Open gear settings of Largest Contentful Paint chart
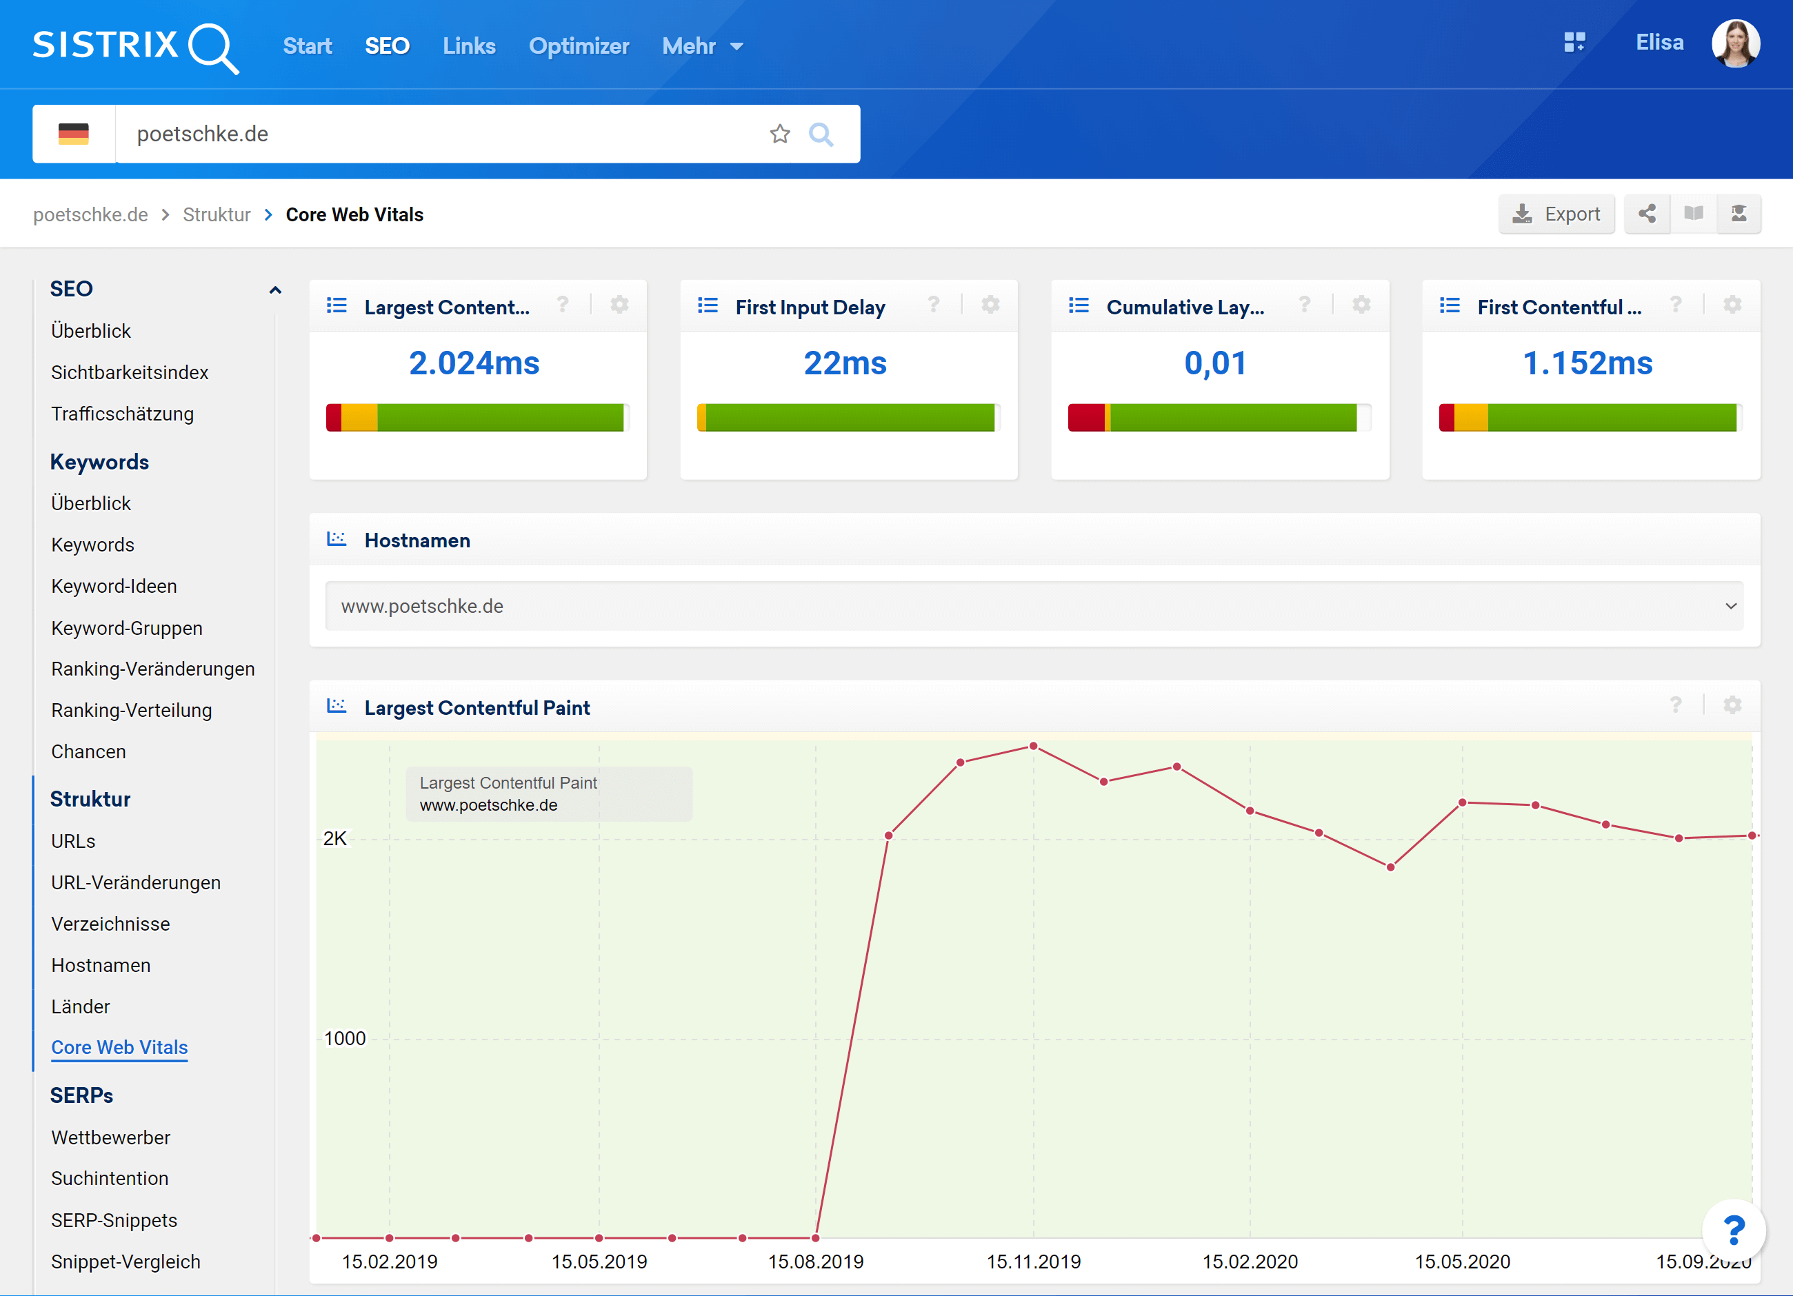Screen dimensions: 1793x1296 click(x=1732, y=705)
